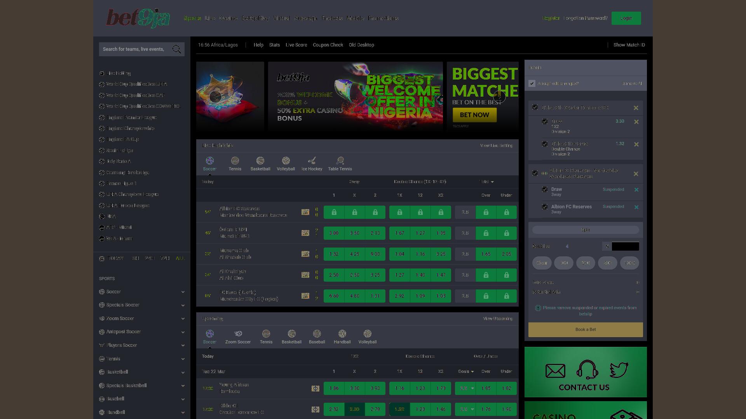This screenshot has width=746, height=419.
Task: Open View Live Betting link
Action: click(497, 145)
